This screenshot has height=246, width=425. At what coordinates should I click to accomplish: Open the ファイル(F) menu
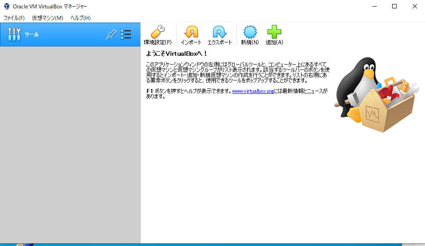tap(14, 18)
